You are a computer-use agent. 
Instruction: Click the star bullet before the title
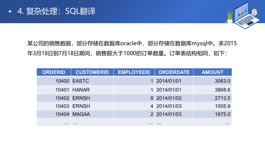(10, 12)
